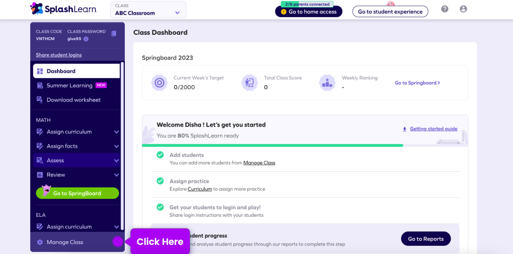The height and width of the screenshot is (254, 513).
Task: Open Download worksheet from the sidebar
Action: pos(73,100)
